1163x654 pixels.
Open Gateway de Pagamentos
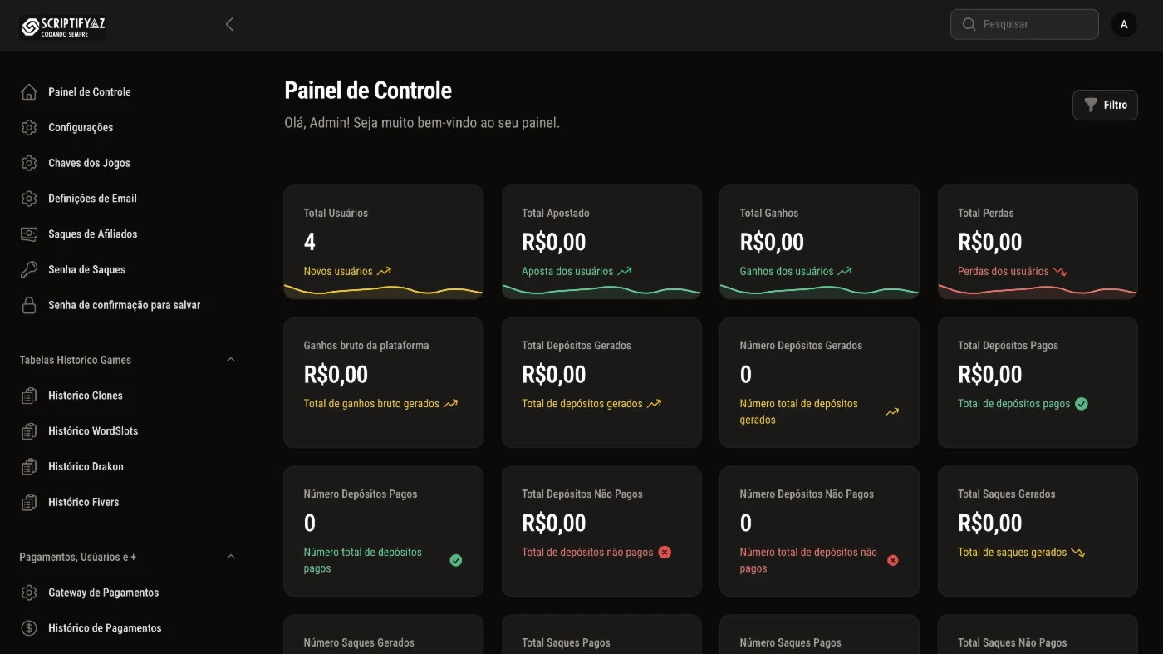click(103, 593)
